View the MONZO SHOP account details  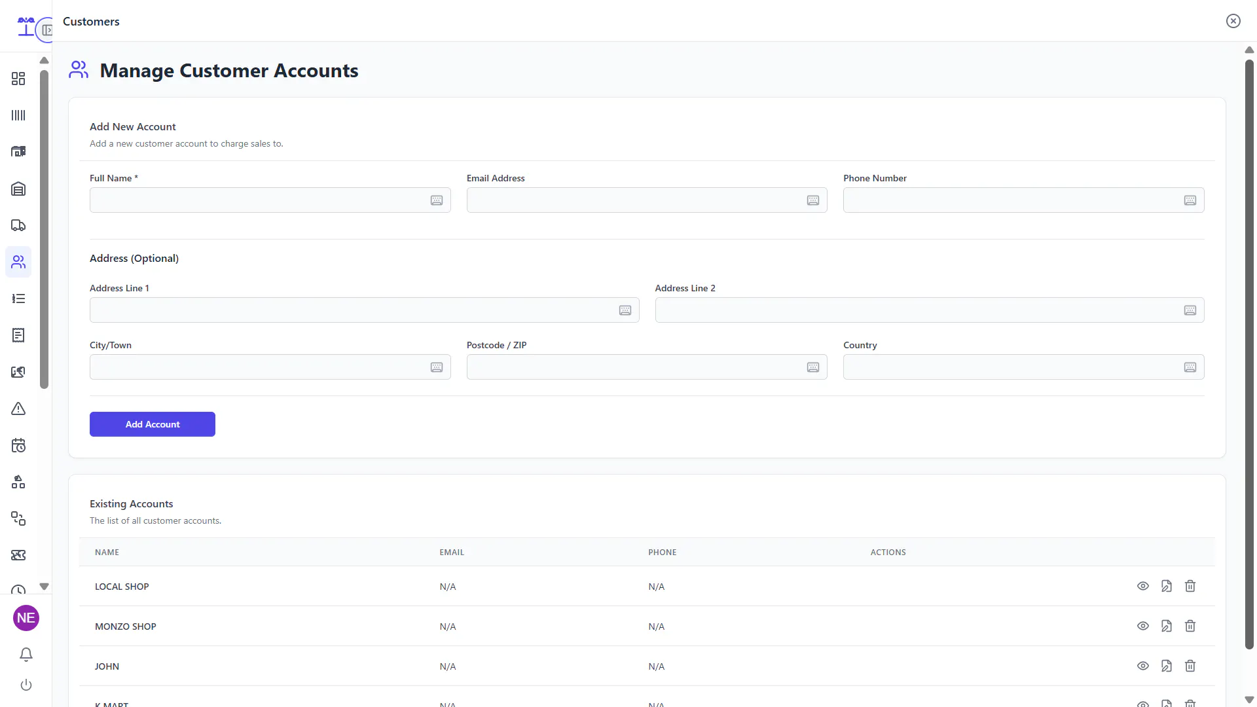pos(1143,626)
